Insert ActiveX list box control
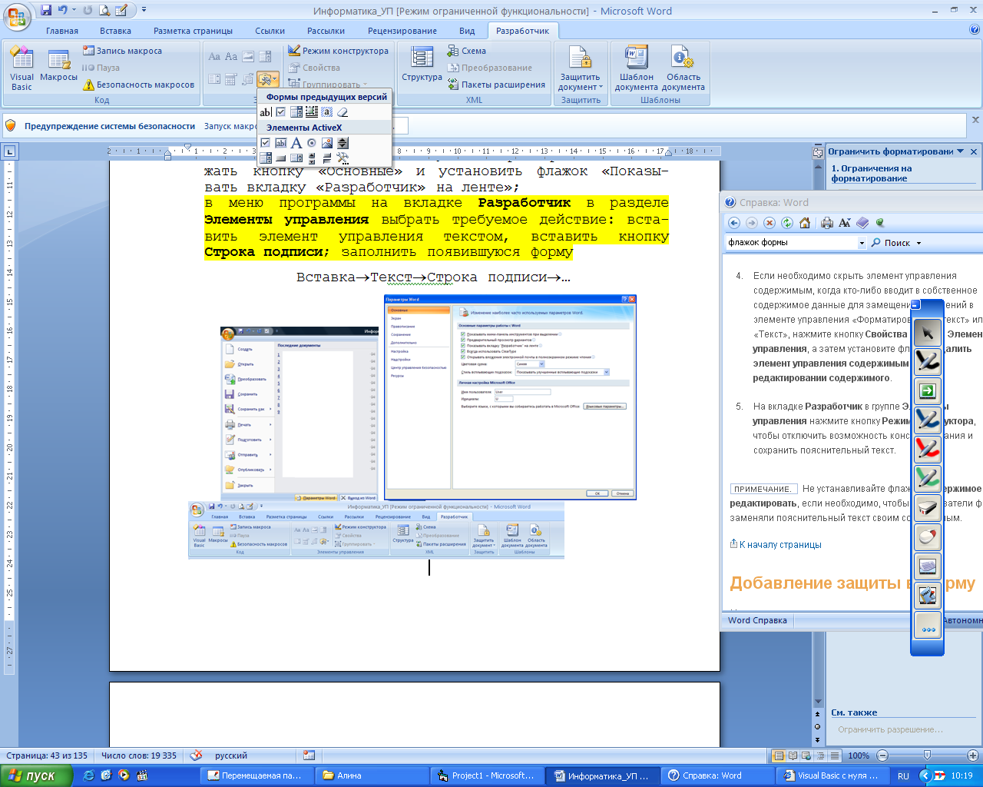The width and height of the screenshot is (983, 787). (x=296, y=158)
